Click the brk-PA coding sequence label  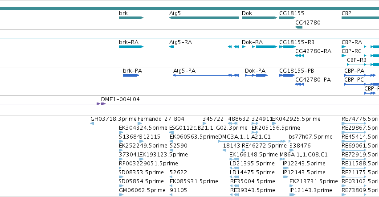(x=132, y=71)
